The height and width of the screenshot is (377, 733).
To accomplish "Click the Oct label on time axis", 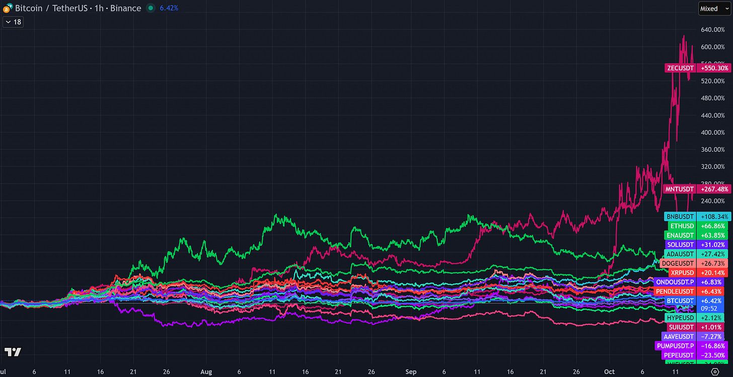I will pos(610,371).
